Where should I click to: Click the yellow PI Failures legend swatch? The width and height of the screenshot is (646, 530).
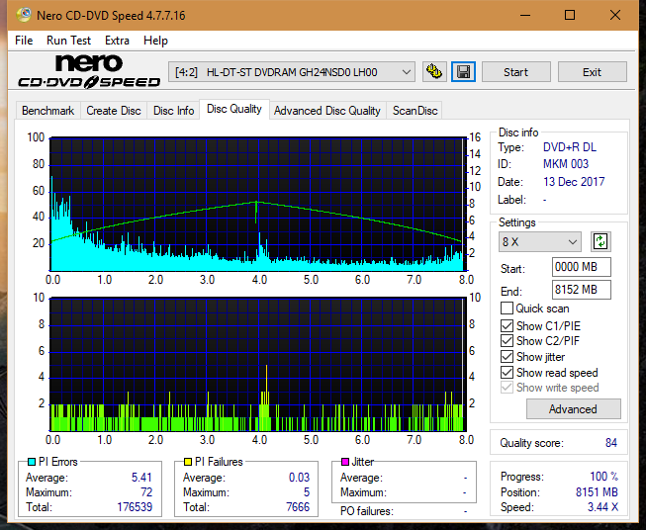(x=188, y=462)
